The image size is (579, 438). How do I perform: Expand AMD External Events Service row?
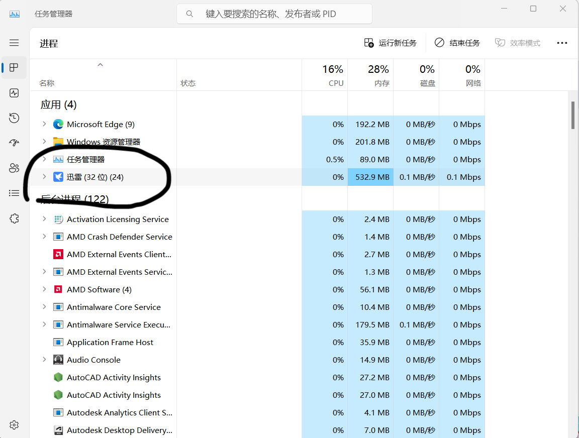pyautogui.click(x=44, y=272)
